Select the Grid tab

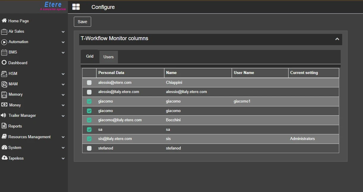click(90, 56)
